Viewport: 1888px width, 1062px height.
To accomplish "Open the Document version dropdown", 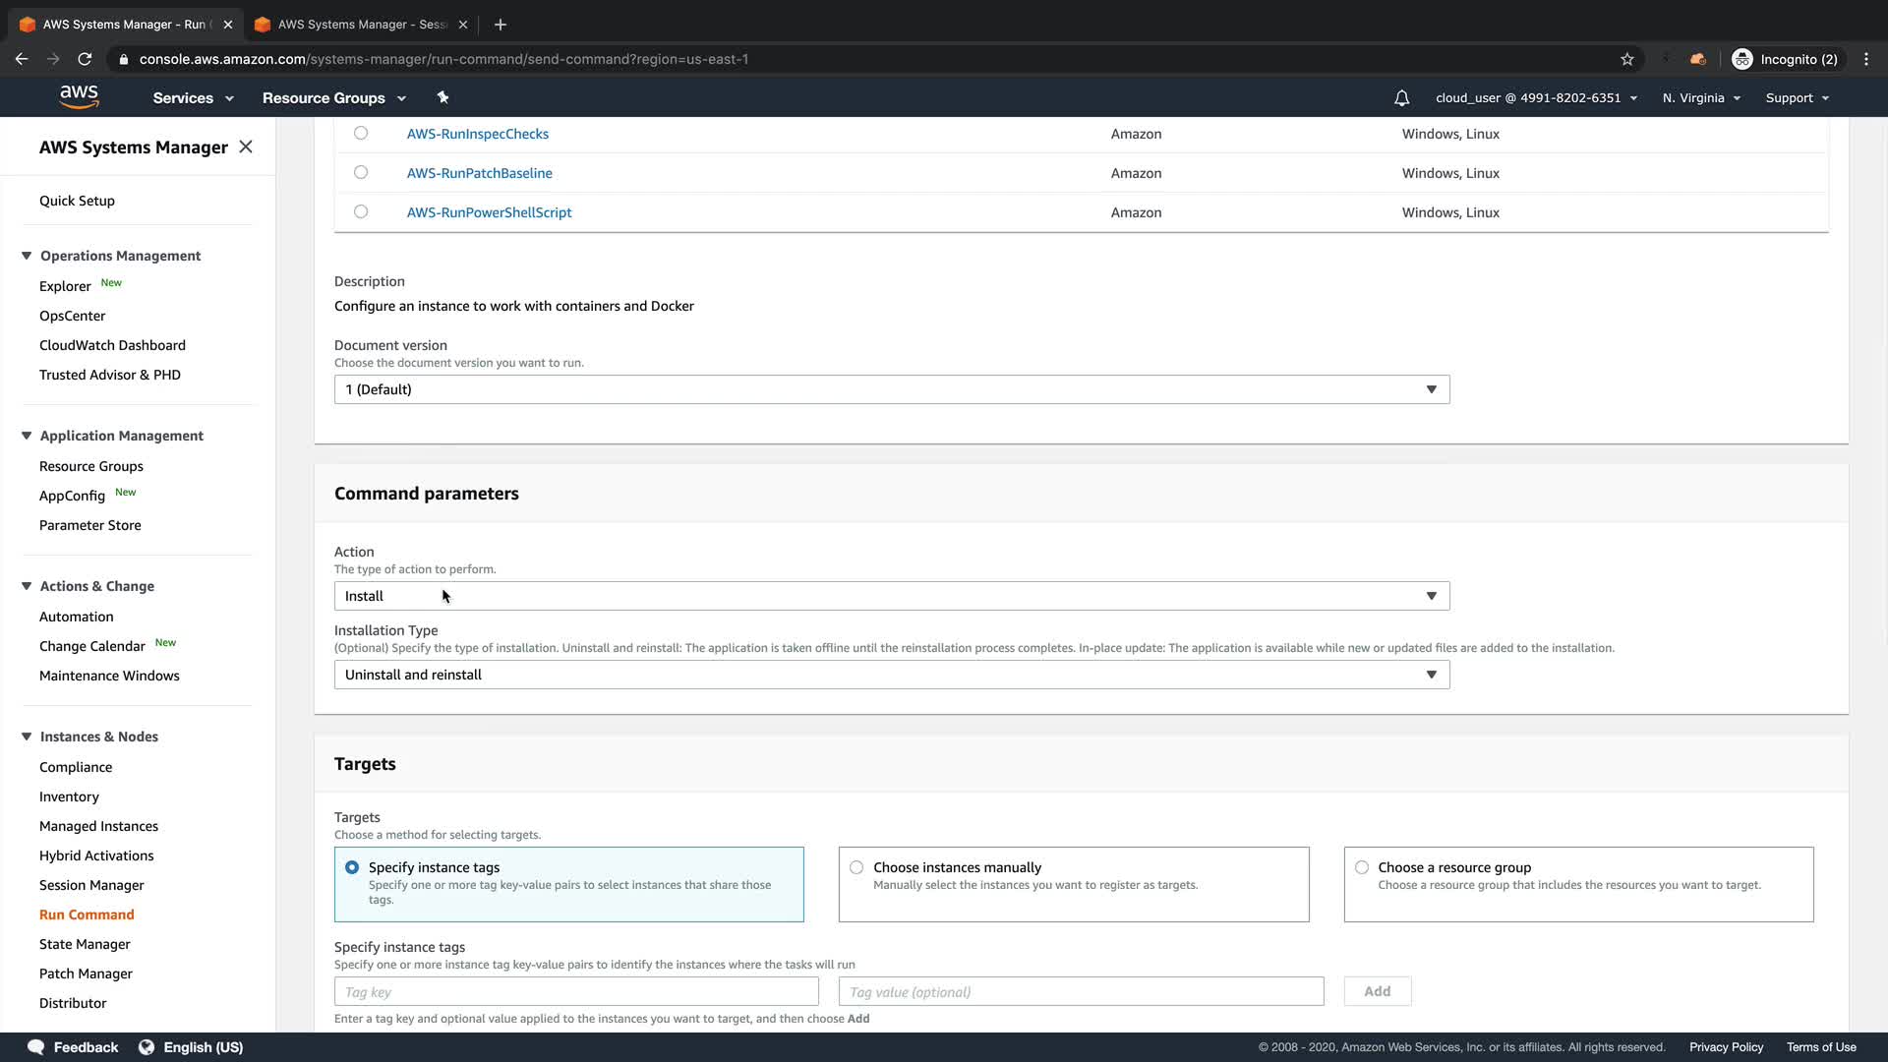I will coord(891,389).
